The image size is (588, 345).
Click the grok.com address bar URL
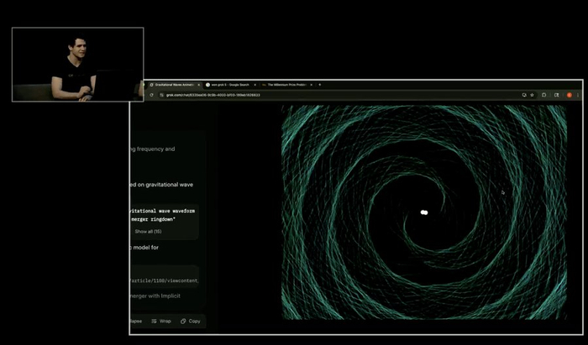coord(213,95)
